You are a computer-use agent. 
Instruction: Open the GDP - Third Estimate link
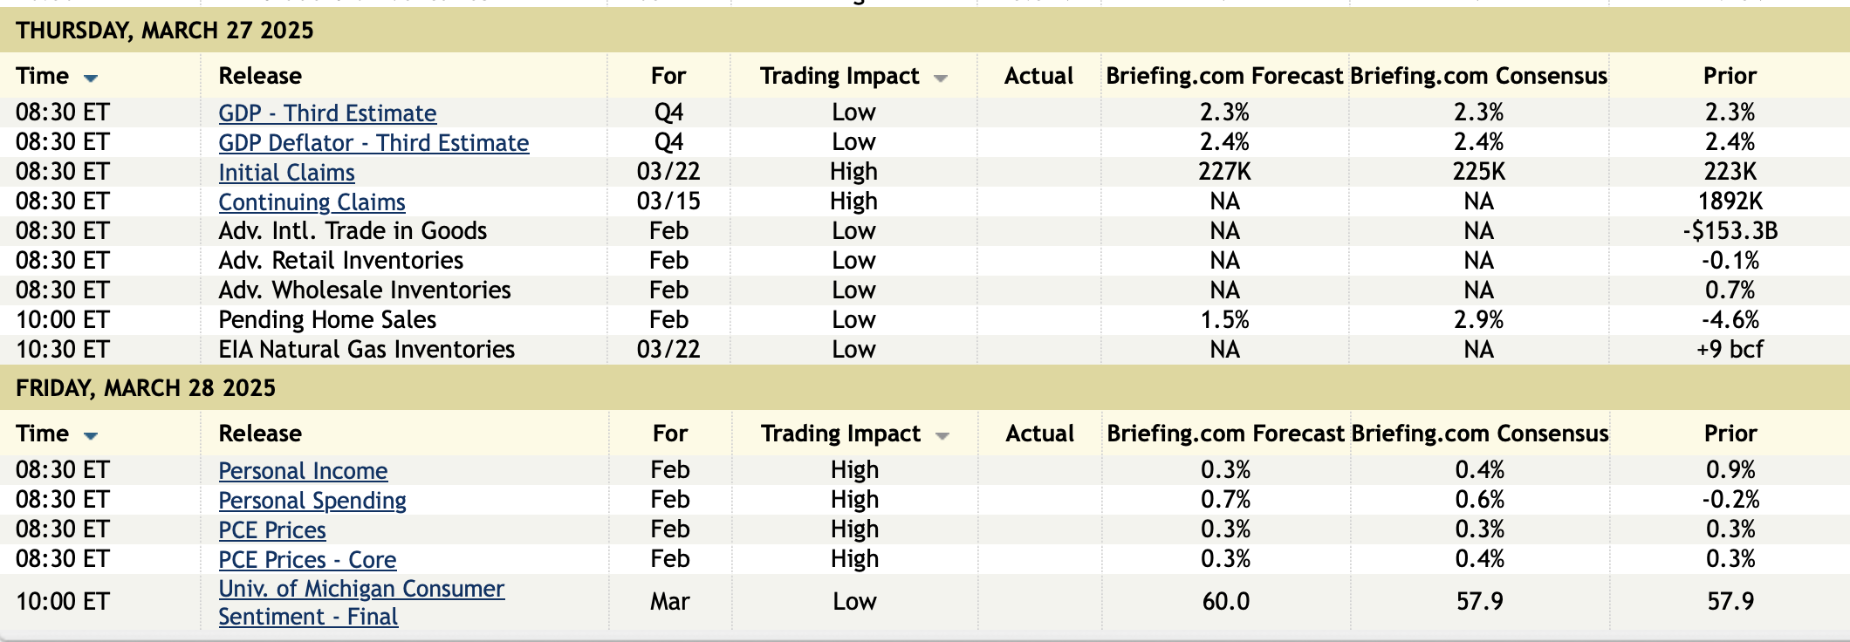point(327,113)
